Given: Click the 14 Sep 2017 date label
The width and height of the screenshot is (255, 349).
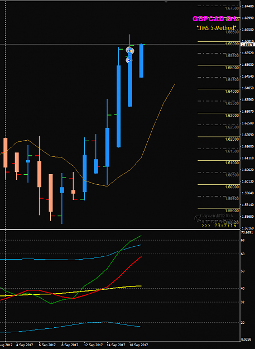Looking at the screenshot, I should click(x=116, y=345).
